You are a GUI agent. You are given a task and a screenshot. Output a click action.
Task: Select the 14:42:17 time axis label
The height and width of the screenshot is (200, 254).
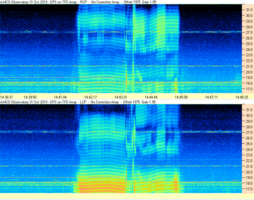click(x=90, y=97)
